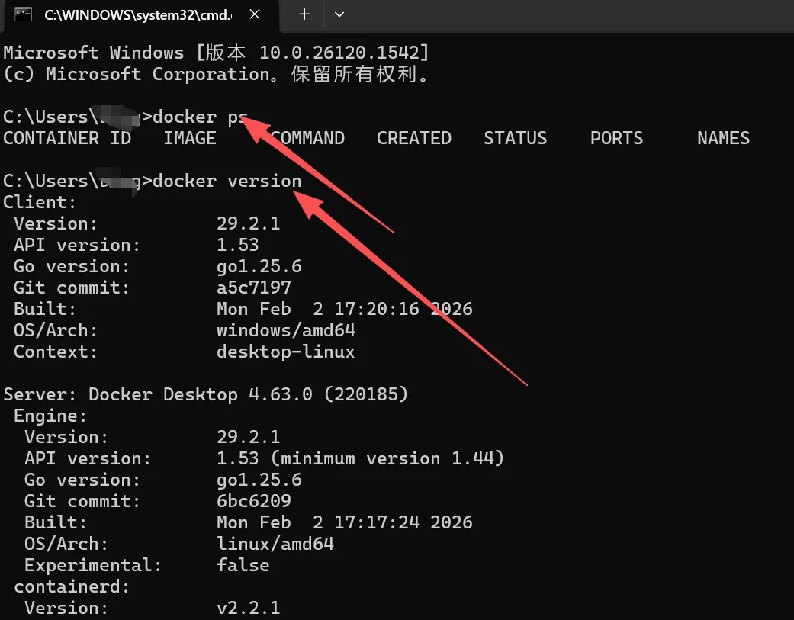Click the PORTS column header
Screen dimensions: 794x620
click(x=616, y=139)
